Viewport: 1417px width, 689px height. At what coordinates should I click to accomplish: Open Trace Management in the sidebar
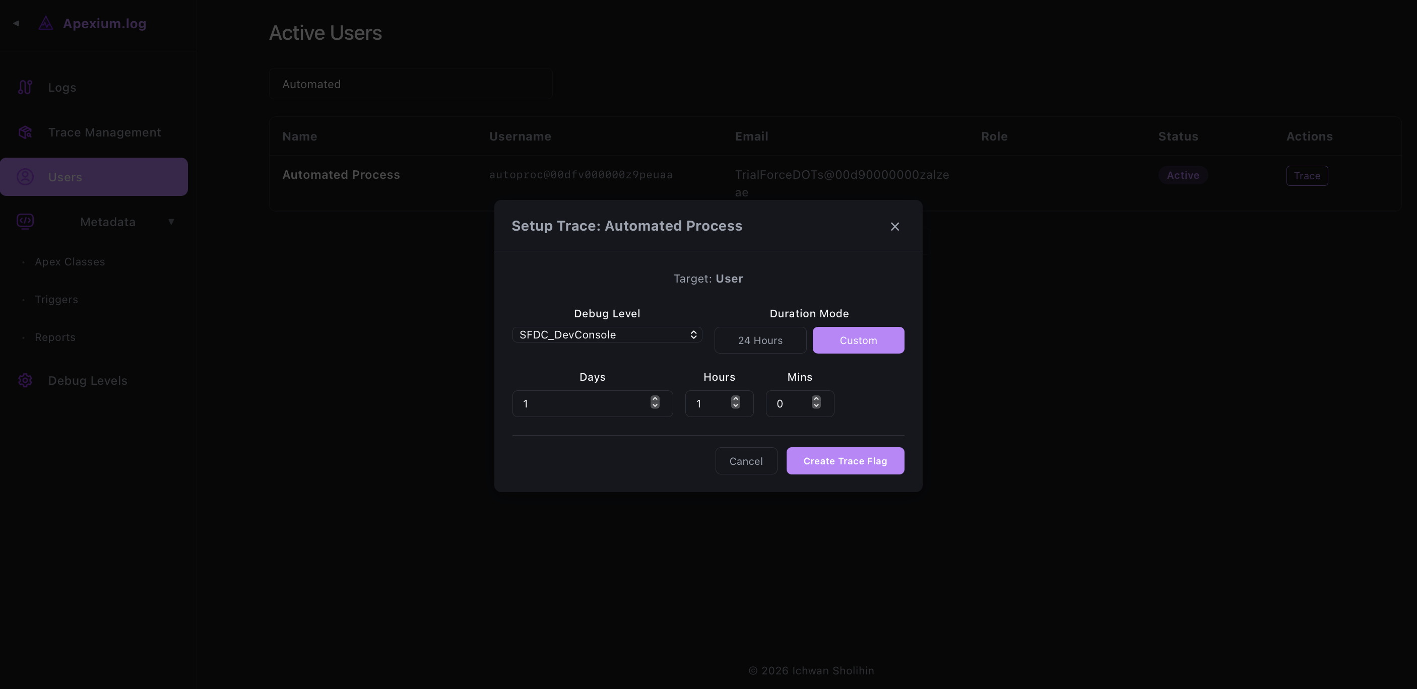click(94, 132)
